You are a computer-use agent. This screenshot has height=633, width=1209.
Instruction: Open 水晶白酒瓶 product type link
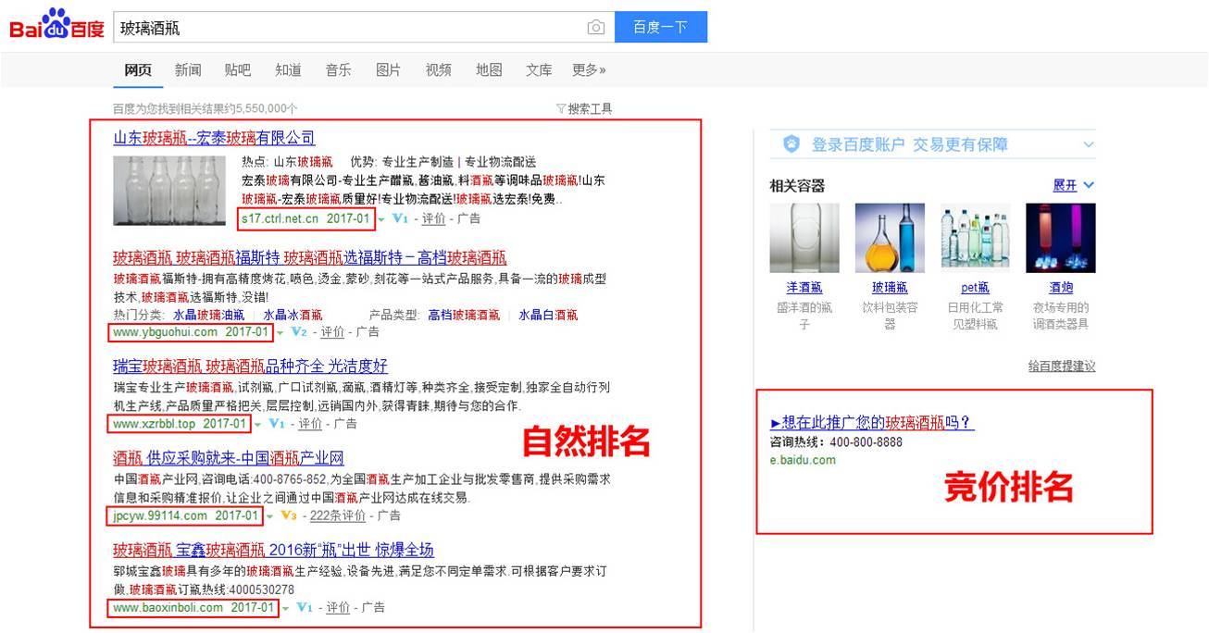pos(548,316)
